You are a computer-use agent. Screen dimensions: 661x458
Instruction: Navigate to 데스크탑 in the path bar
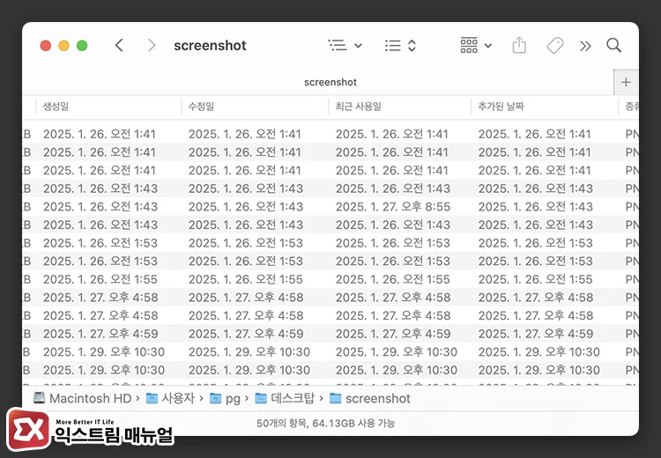(x=285, y=398)
